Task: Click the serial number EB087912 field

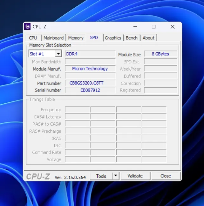Action: pyautogui.click(x=90, y=90)
